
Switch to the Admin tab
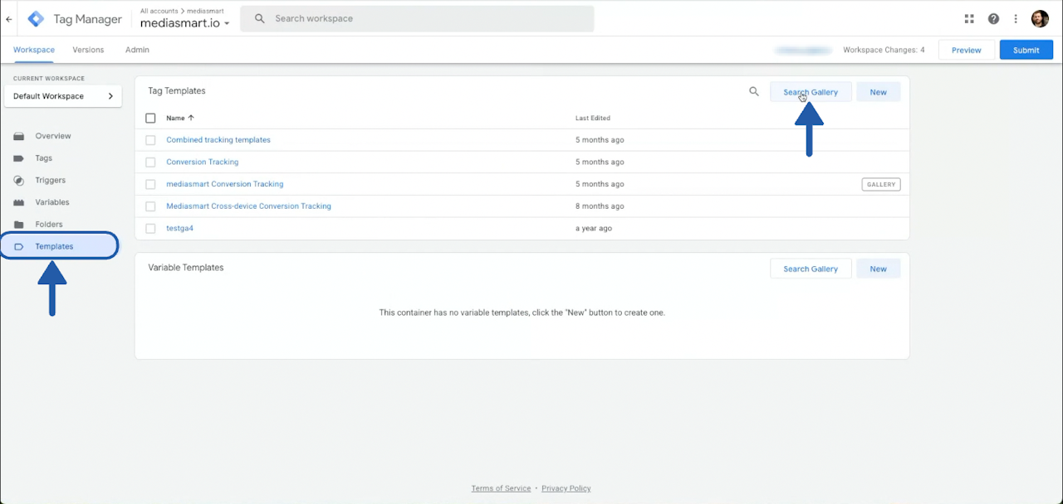[x=137, y=50]
